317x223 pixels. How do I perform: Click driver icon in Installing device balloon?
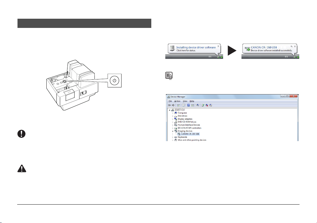pyautogui.click(x=172, y=48)
